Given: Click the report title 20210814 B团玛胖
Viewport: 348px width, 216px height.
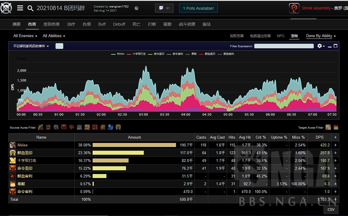Looking at the screenshot, I should click(61, 8).
